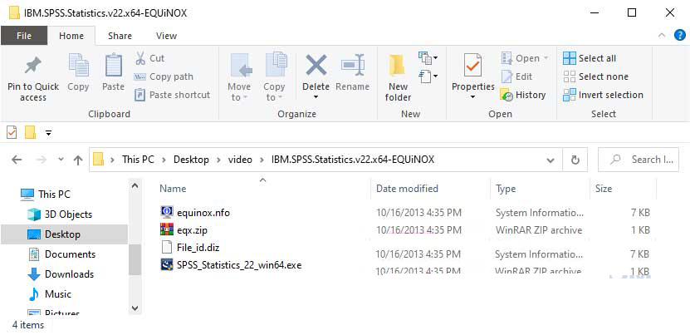This screenshot has width=690, height=335.
Task: Switch to the View tab
Action: coord(166,36)
